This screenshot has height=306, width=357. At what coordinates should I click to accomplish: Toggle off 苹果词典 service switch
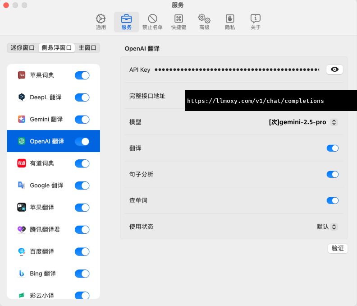82,75
